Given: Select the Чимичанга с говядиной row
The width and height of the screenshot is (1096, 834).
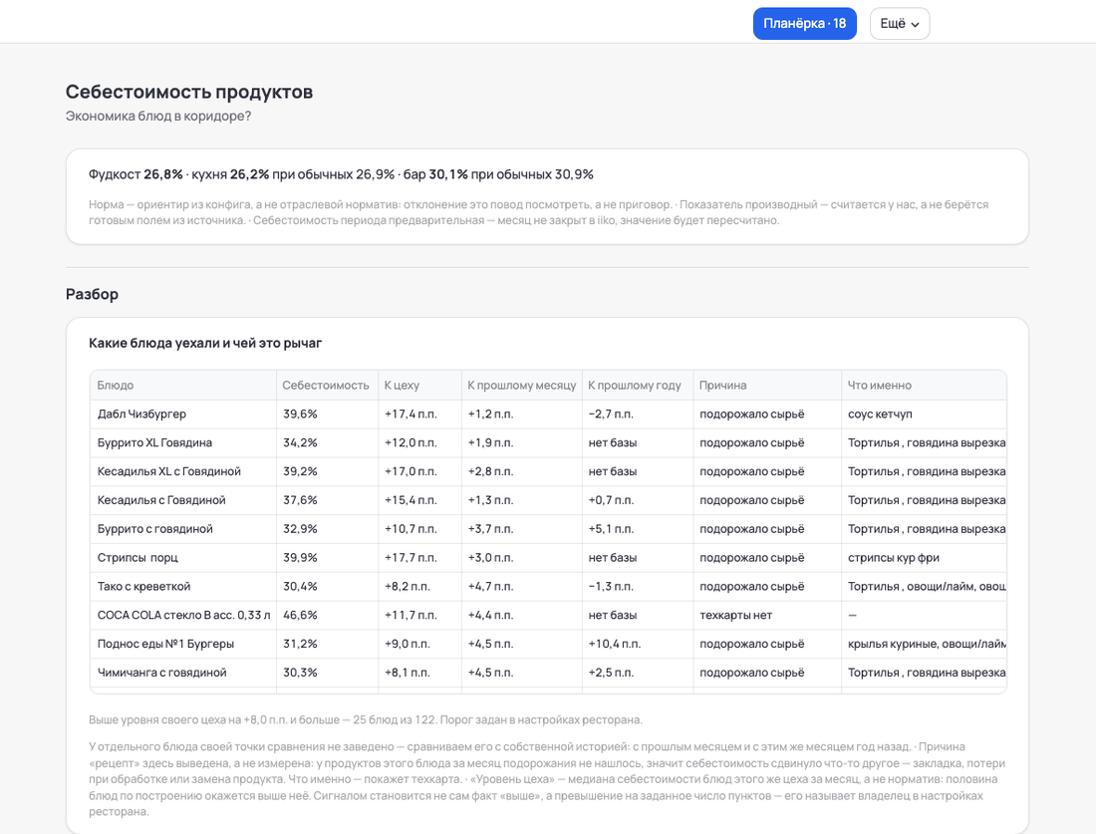Looking at the screenshot, I should (548, 673).
